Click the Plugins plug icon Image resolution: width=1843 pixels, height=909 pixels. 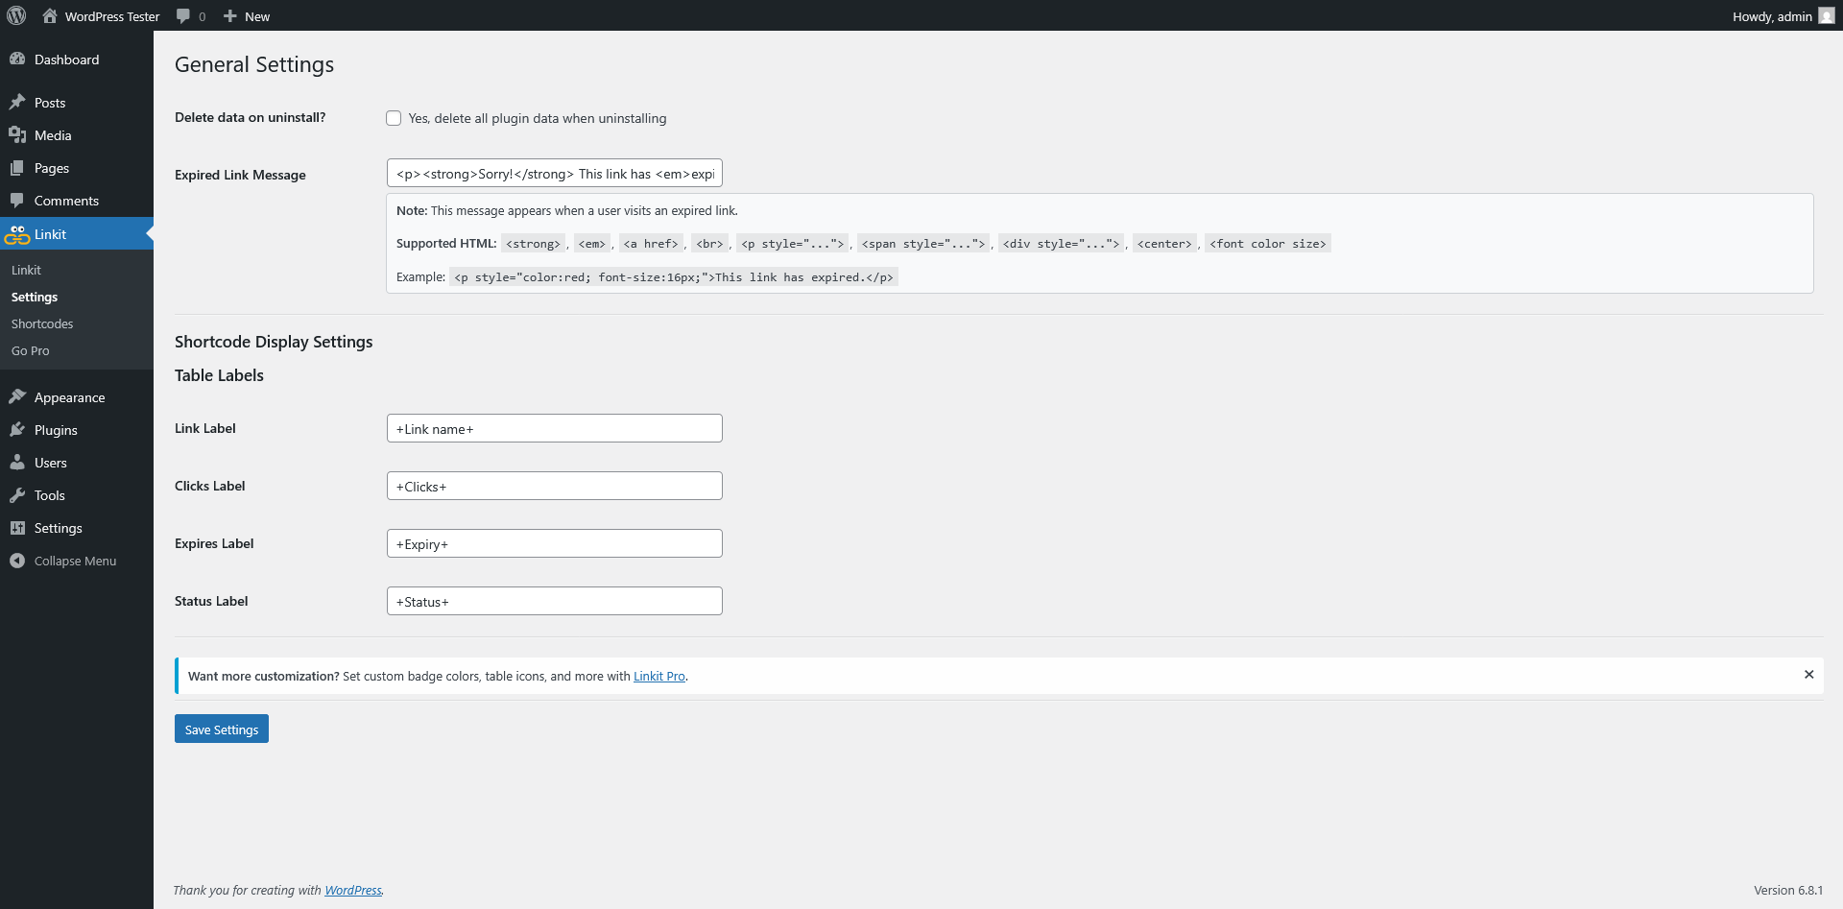(17, 429)
